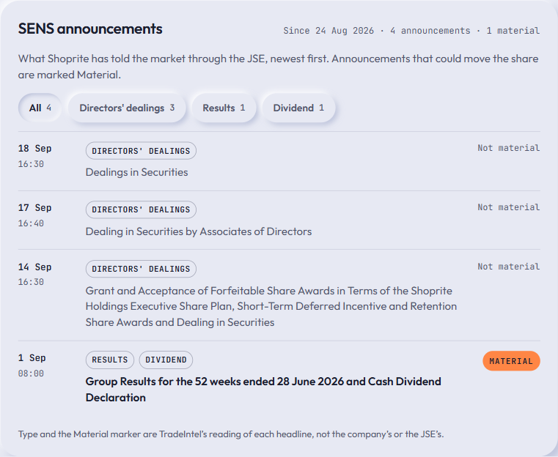Image resolution: width=558 pixels, height=457 pixels.
Task: Open the Grant and Acceptance of Forfeitable Share Awards headline
Action: [271, 306]
